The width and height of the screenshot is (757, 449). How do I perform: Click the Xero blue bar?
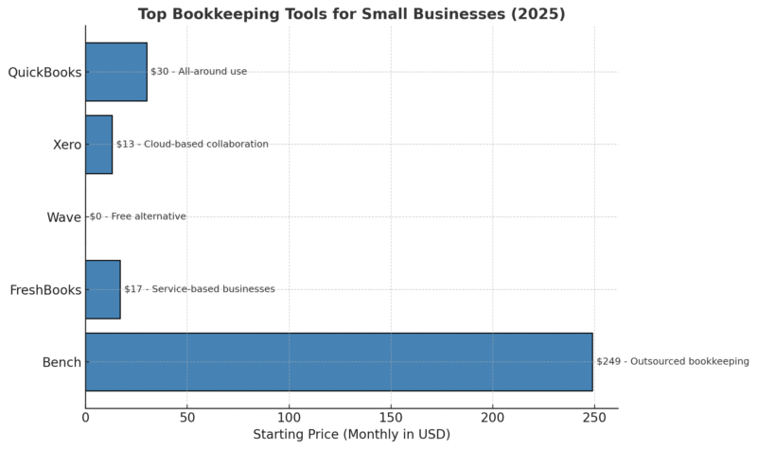pyautogui.click(x=99, y=145)
